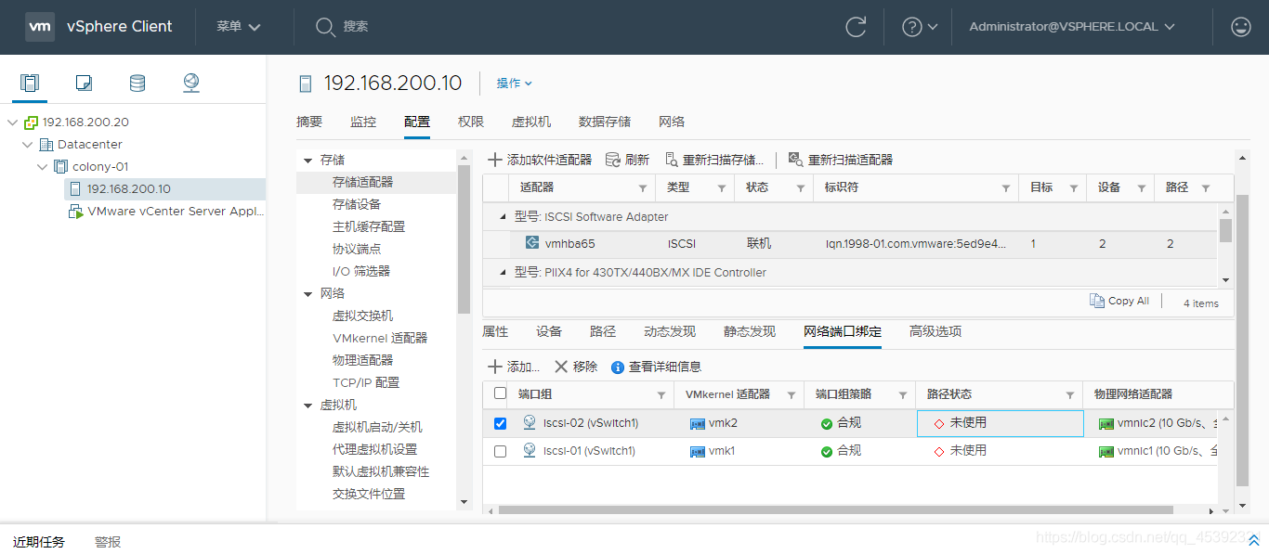Viewport: 1269px width, 554px height.
Task: Open the 菜单 dropdown
Action: tap(239, 27)
